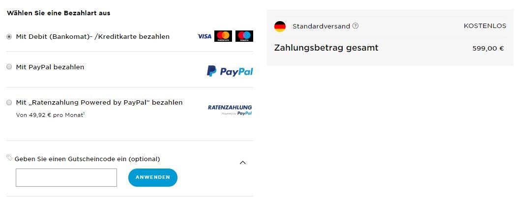This screenshot has height=199, width=526.
Task: Click the Visa card logo
Action: pos(205,36)
